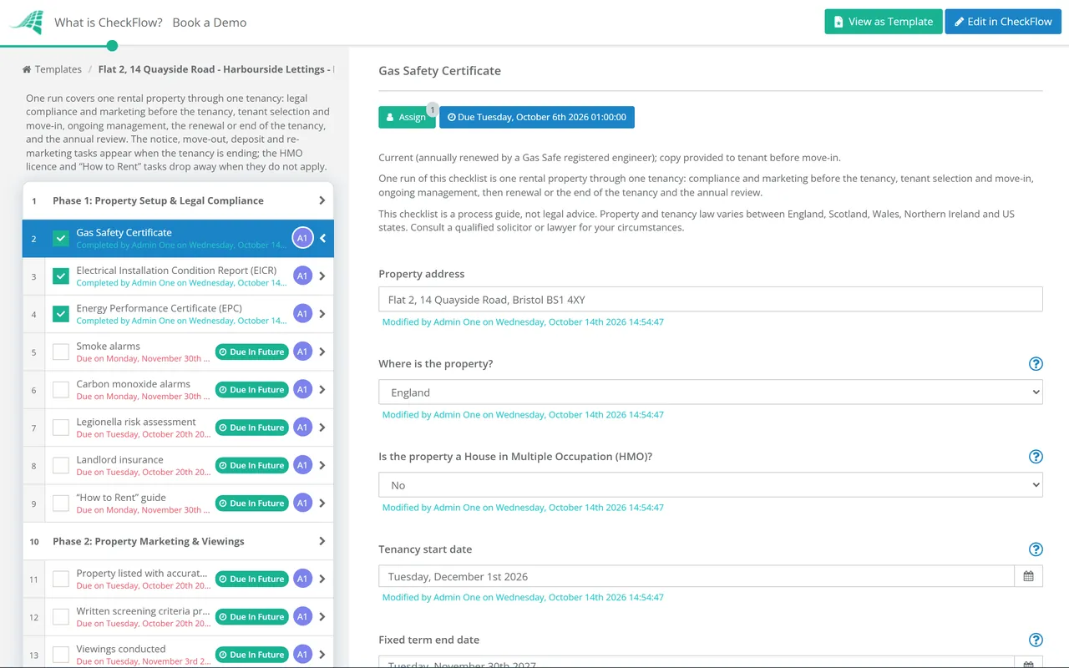Click the green progress bar handle

point(113,46)
